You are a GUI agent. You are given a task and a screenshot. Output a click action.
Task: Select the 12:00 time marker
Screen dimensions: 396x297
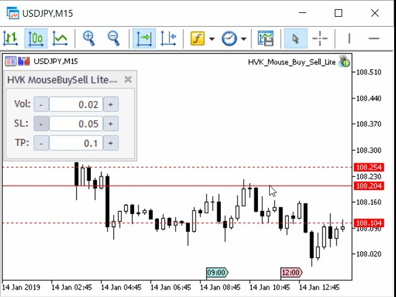[x=291, y=272]
